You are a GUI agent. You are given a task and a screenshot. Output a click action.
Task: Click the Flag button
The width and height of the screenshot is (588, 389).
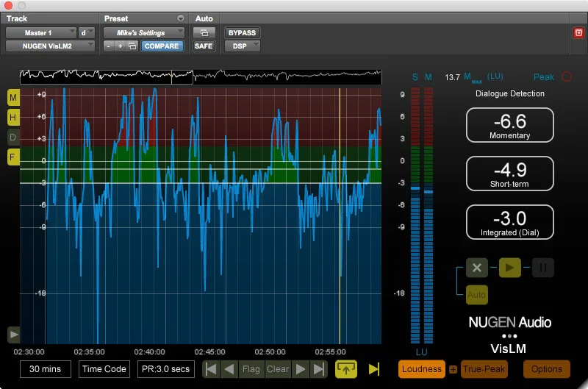(x=251, y=369)
